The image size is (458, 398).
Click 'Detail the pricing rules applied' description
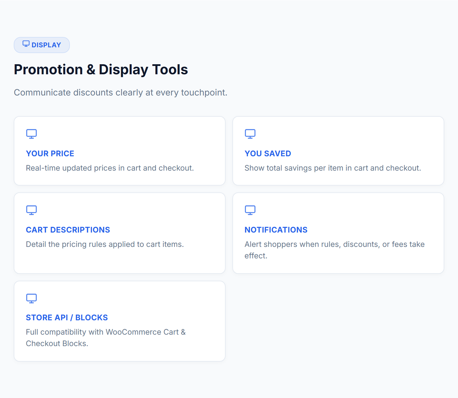105,244
